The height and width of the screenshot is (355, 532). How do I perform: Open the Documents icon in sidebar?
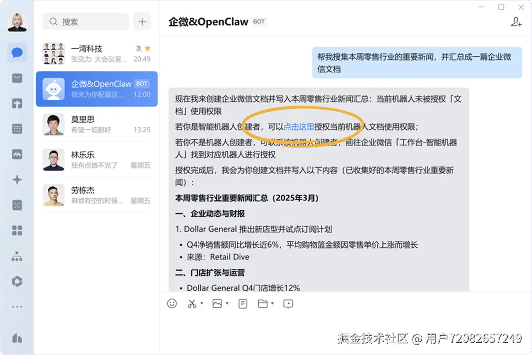pos(17,104)
